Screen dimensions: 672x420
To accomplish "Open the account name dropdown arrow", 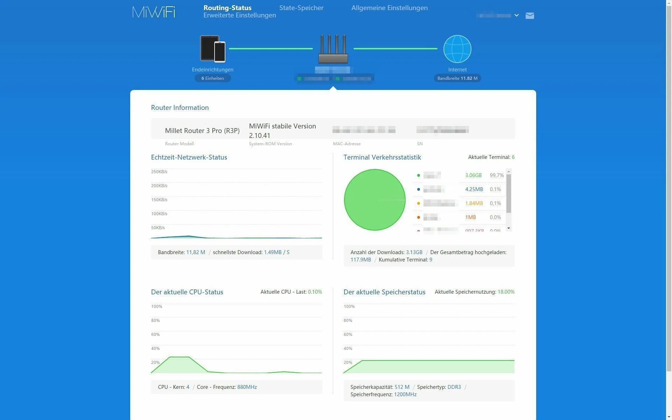I will [516, 15].
